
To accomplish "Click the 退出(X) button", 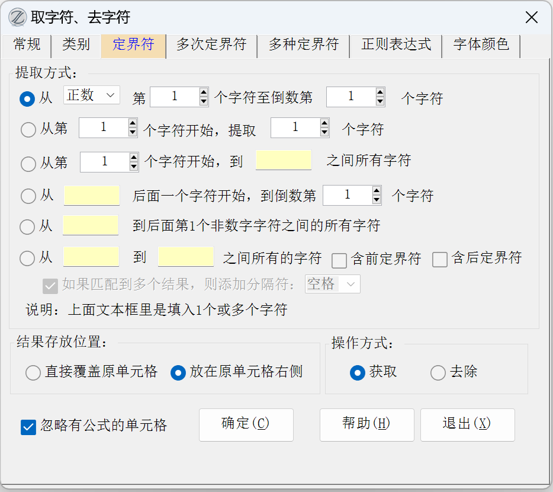I will pyautogui.click(x=467, y=424).
